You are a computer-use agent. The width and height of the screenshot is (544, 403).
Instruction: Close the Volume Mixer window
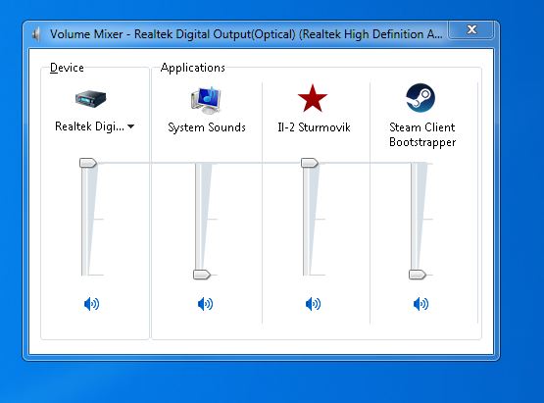[471, 29]
